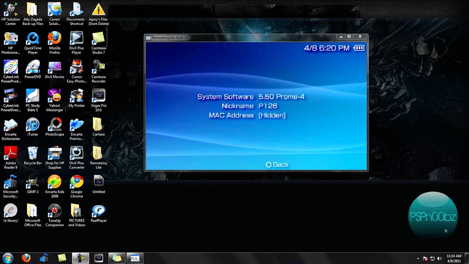Open the Recycle Bin
Screen dimensions: 469x264
[x=33, y=155]
